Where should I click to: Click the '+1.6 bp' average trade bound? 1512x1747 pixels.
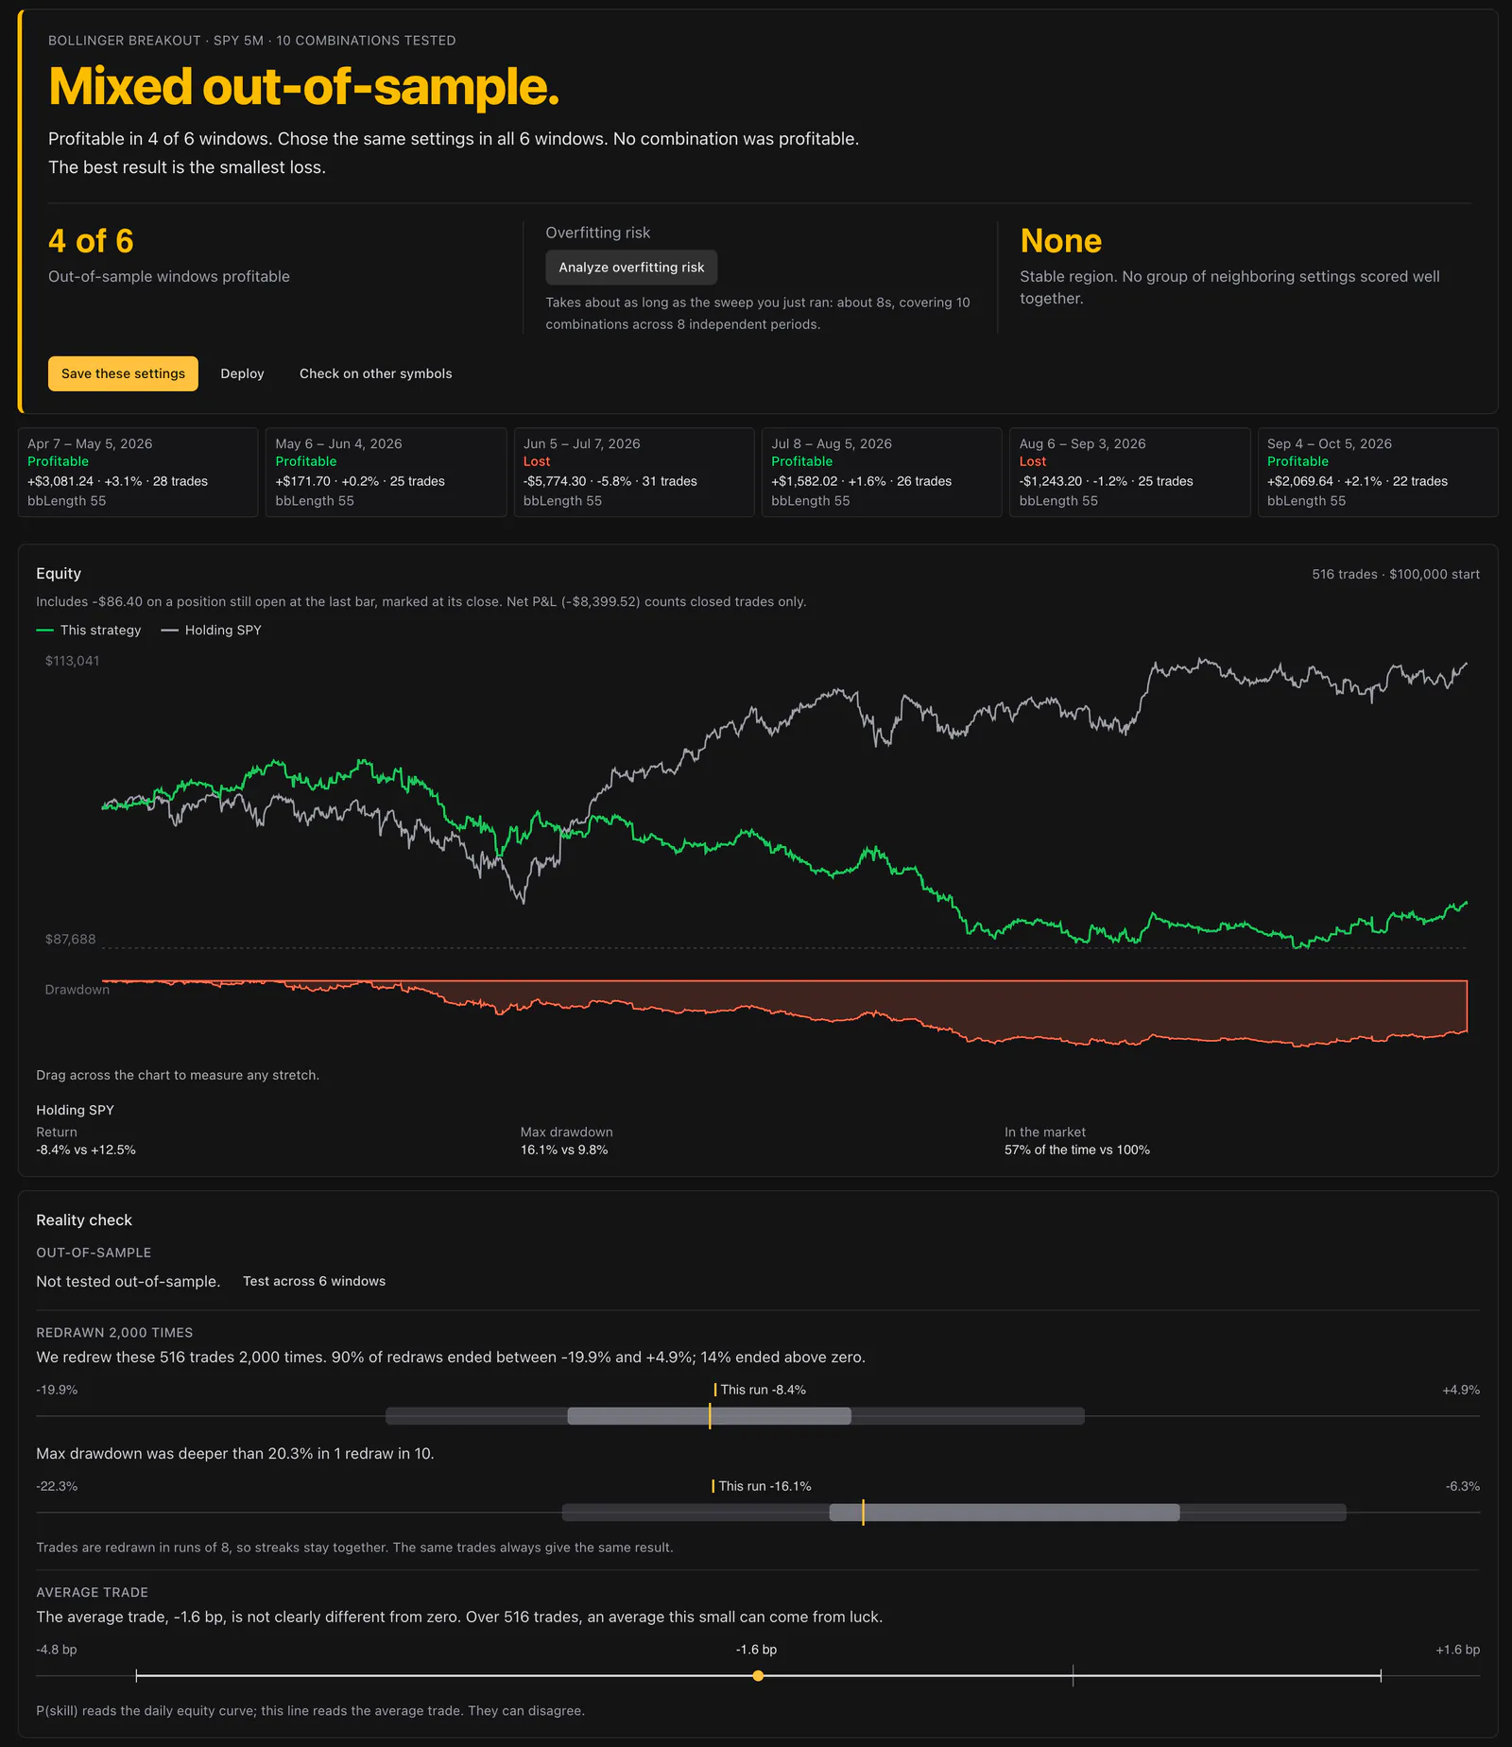click(1458, 1650)
